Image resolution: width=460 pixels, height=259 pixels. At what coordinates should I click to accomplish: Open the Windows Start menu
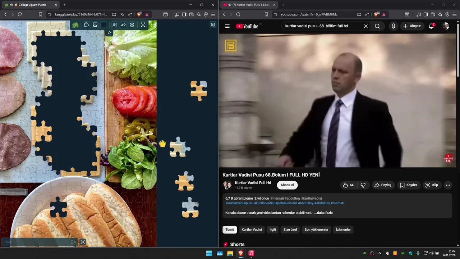coord(209,253)
